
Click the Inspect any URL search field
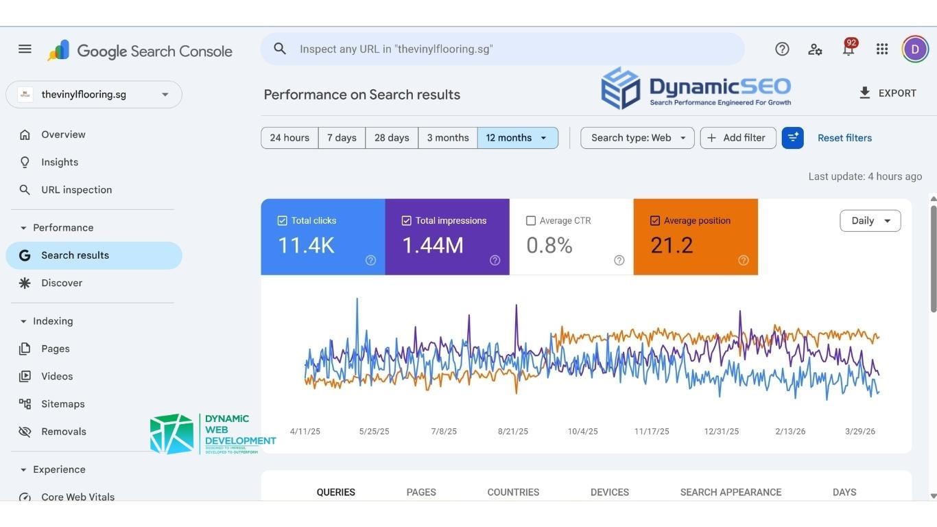click(x=502, y=49)
